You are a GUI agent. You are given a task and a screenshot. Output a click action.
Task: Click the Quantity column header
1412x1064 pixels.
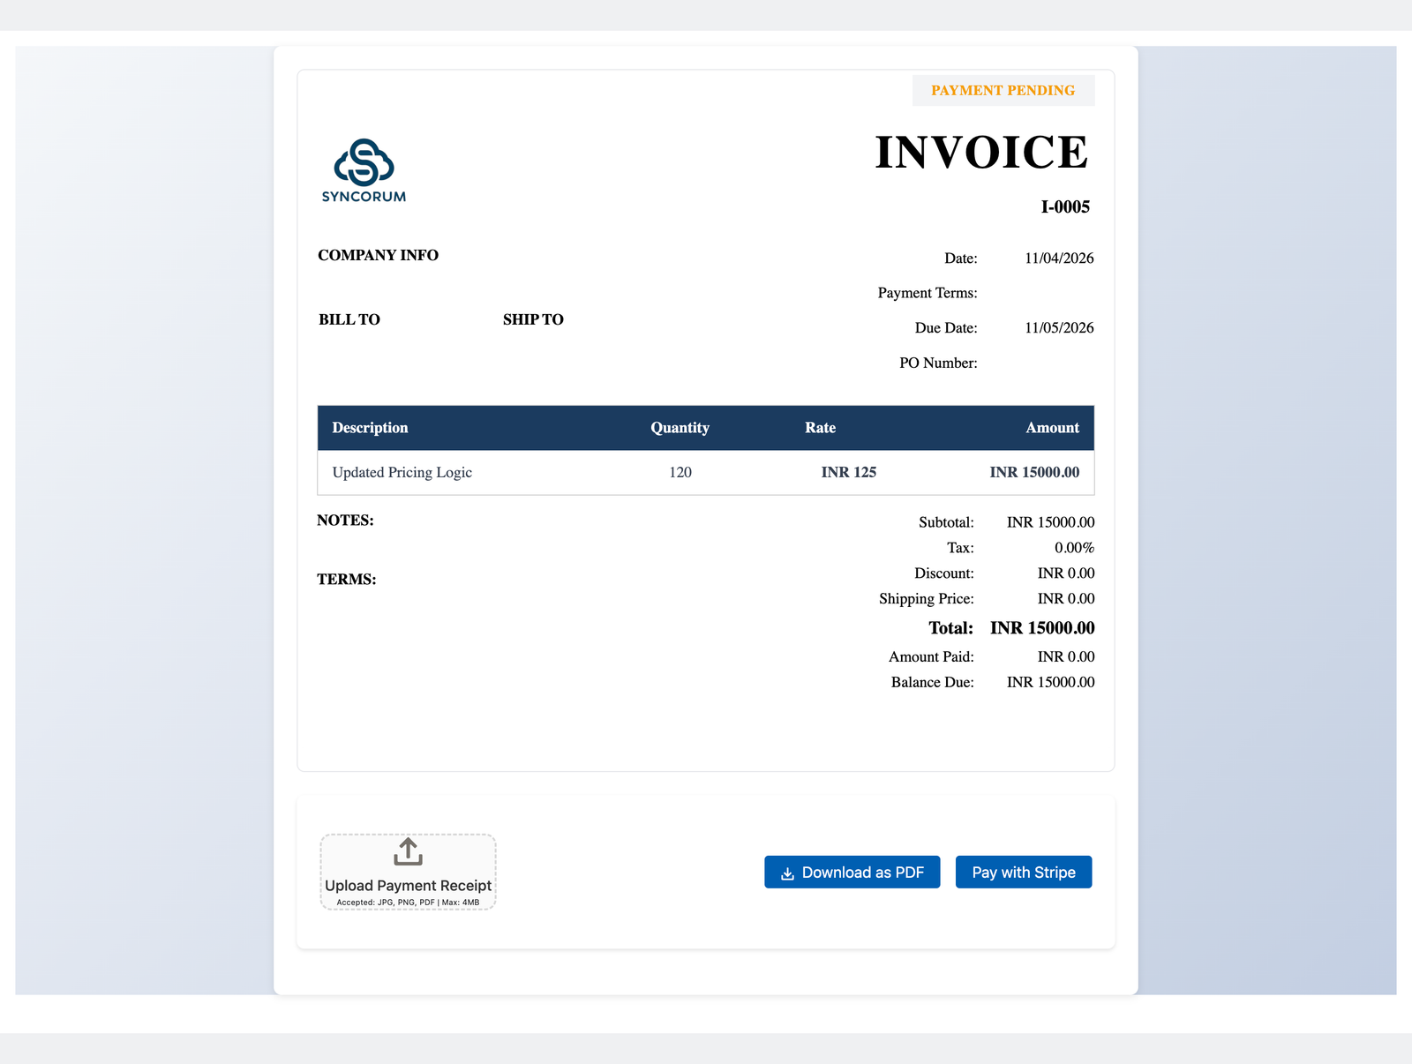click(680, 428)
